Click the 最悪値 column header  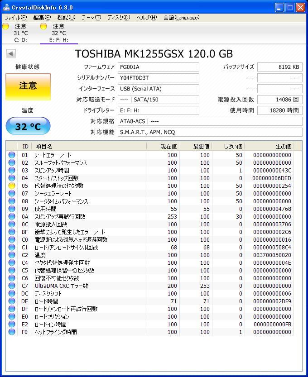point(196,147)
